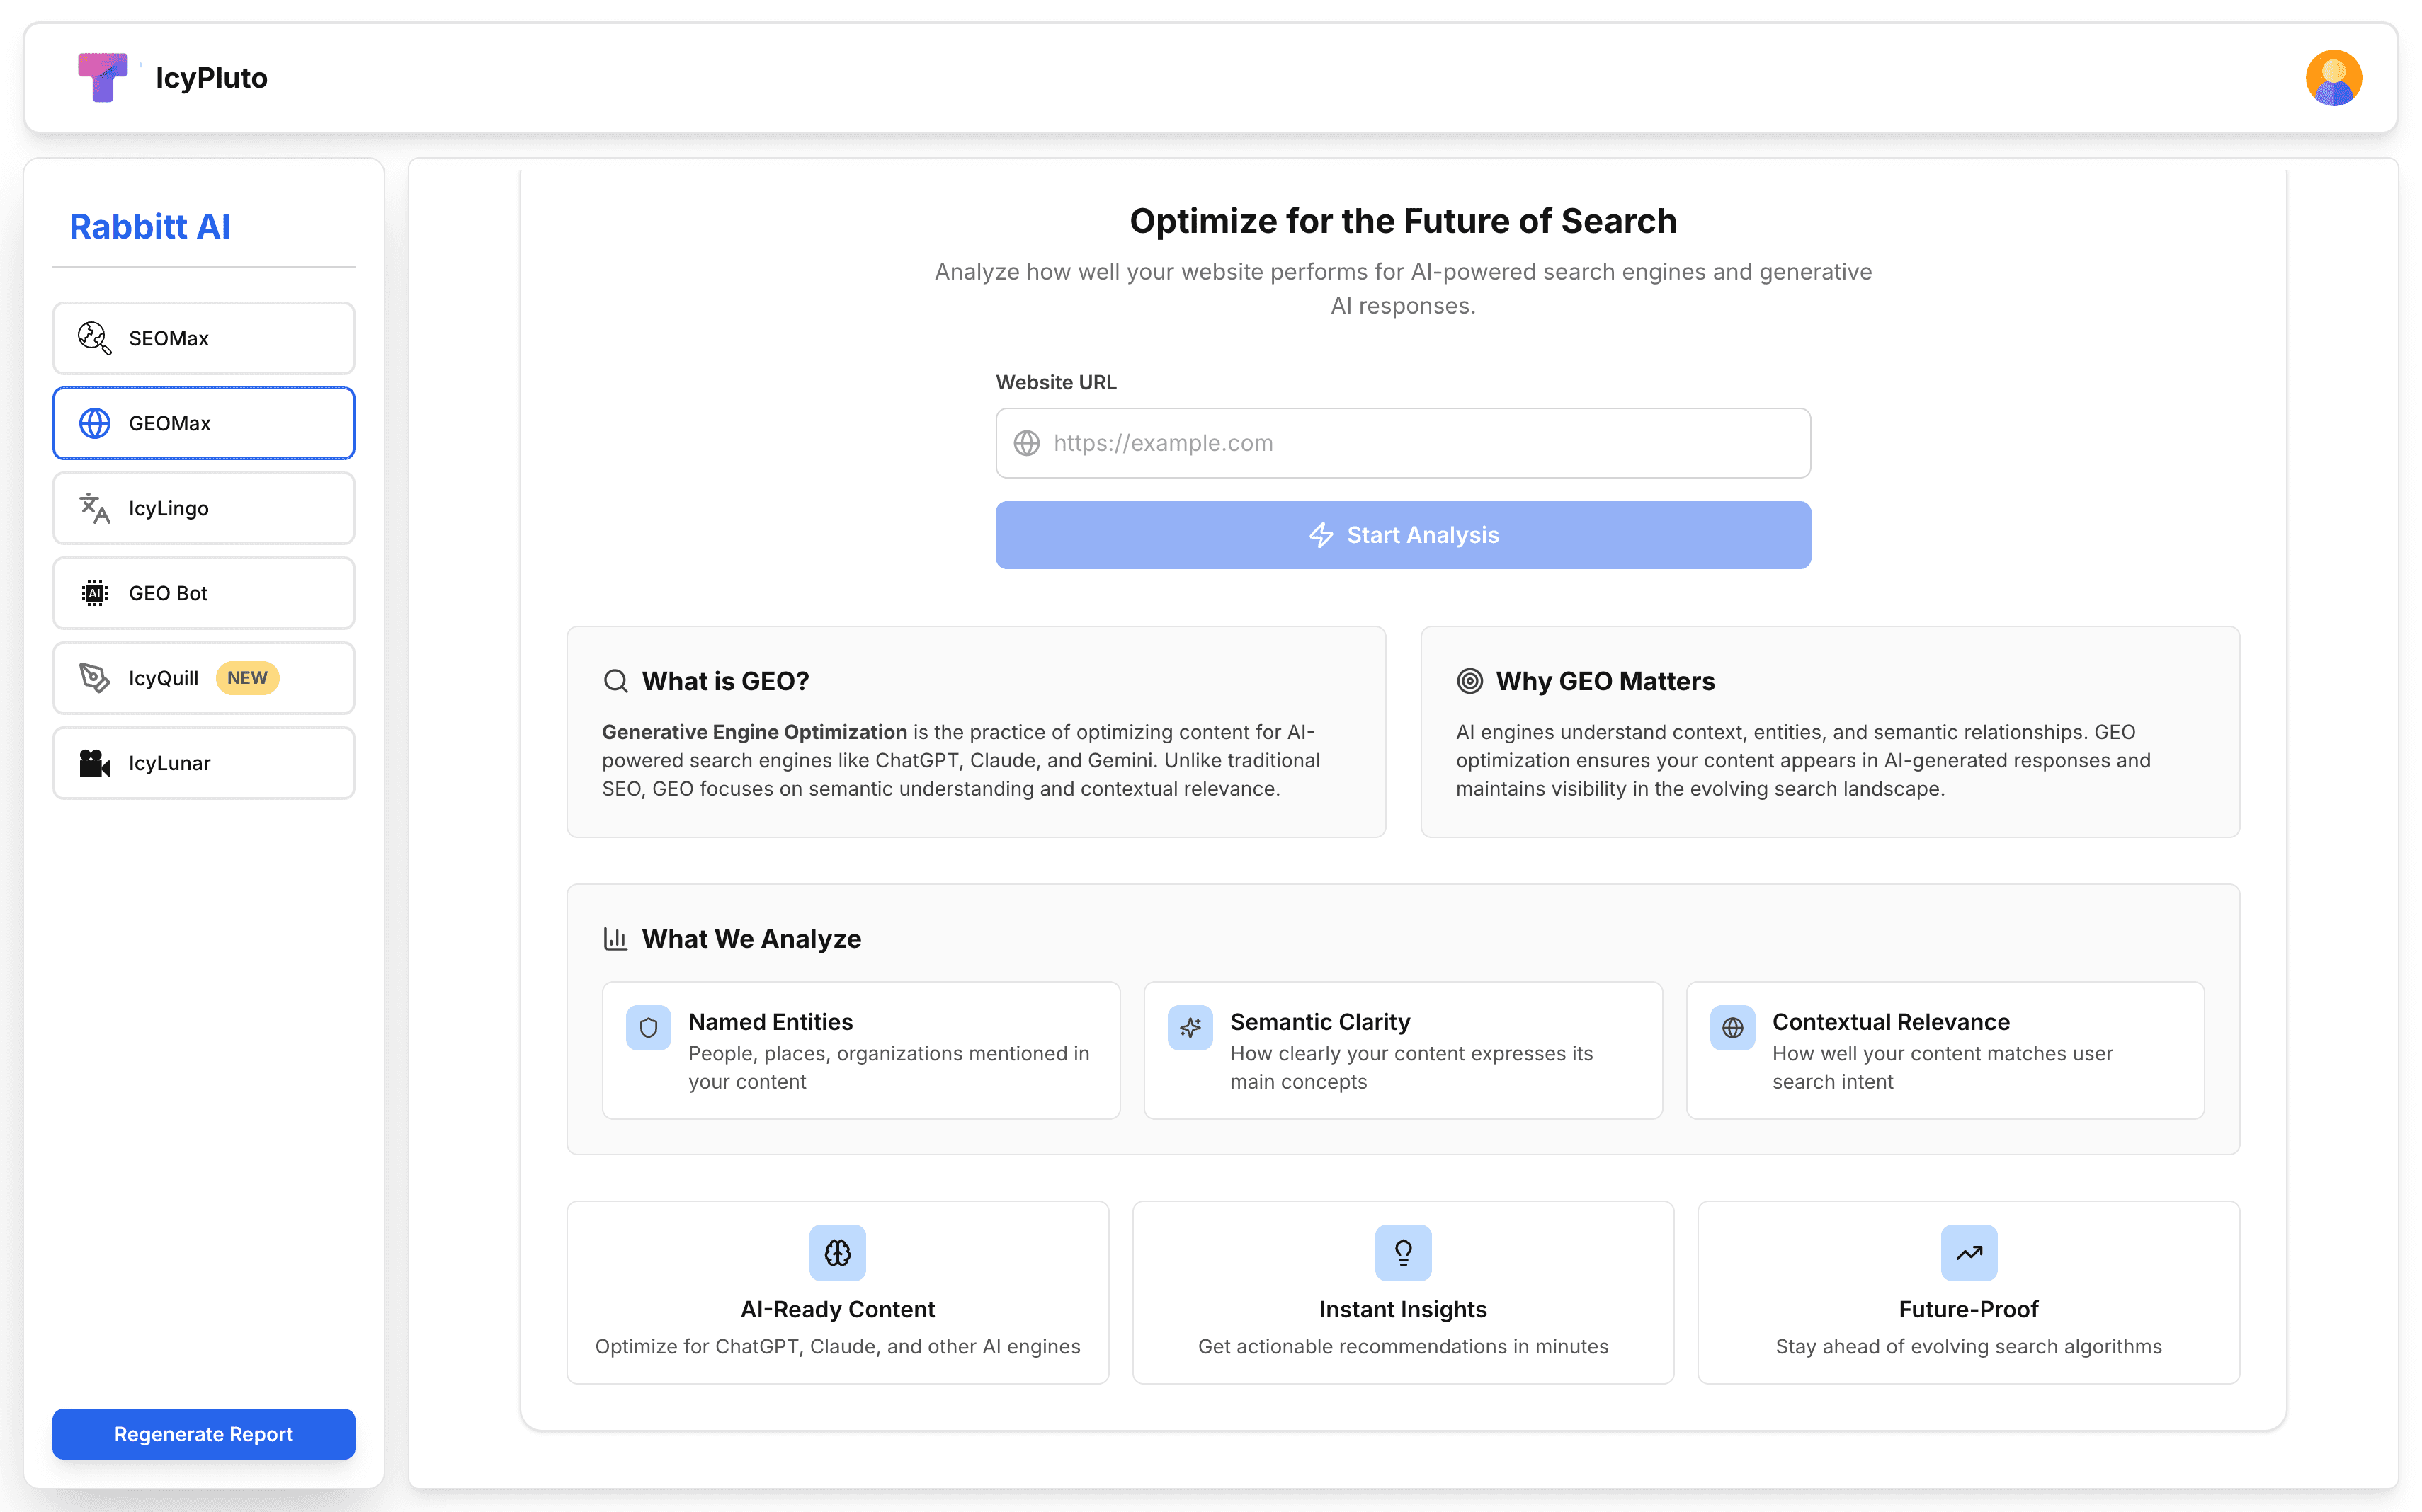Click the Contextual Relevance globe icon
This screenshot has width=2422, height=1512.
coord(1733,1027)
